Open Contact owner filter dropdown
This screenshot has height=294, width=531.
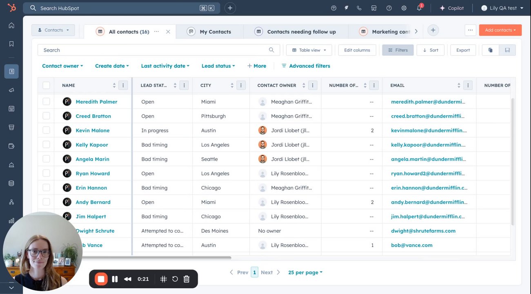[62, 66]
